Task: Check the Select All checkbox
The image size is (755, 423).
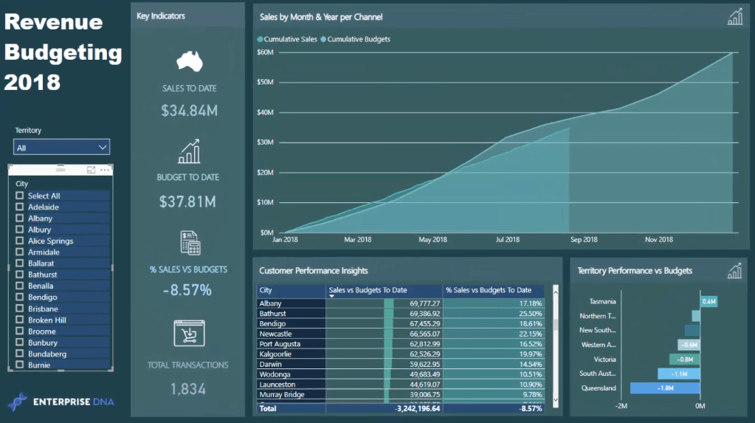Action: [20, 196]
